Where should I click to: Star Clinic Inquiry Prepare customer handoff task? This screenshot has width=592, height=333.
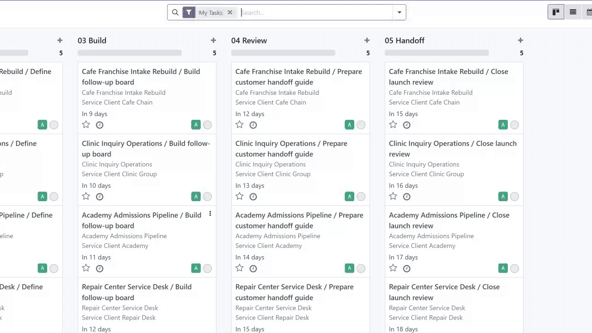point(240,197)
